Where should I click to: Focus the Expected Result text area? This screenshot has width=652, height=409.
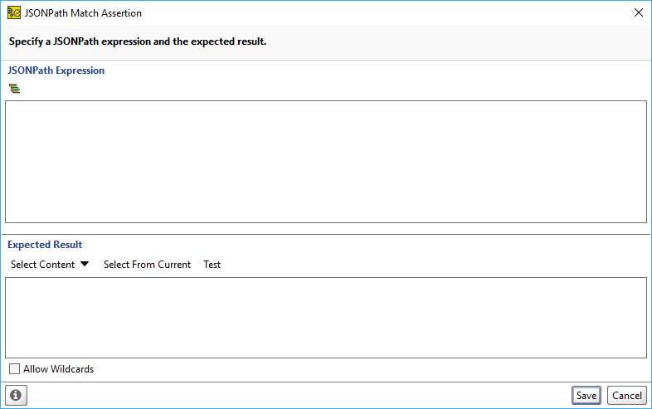pyautogui.click(x=326, y=318)
